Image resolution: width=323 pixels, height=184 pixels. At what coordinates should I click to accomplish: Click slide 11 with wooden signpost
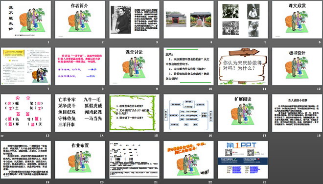pyautogui.click(x=243, y=66)
